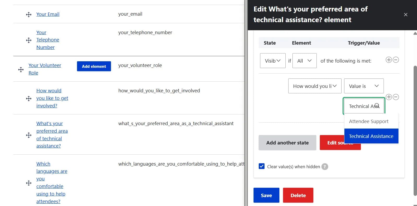
Task: Select the your_email key text
Action: point(130,14)
